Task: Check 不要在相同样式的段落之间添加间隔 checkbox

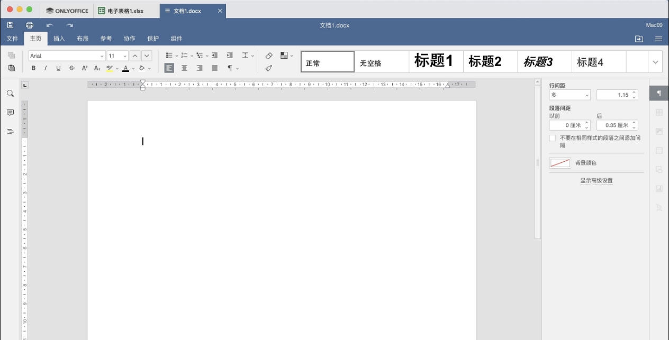Action: click(x=552, y=137)
